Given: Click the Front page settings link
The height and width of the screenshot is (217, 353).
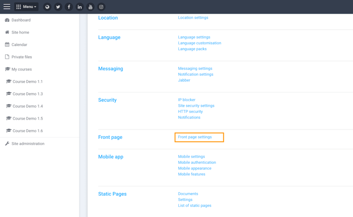Looking at the screenshot, I should 195,137.
